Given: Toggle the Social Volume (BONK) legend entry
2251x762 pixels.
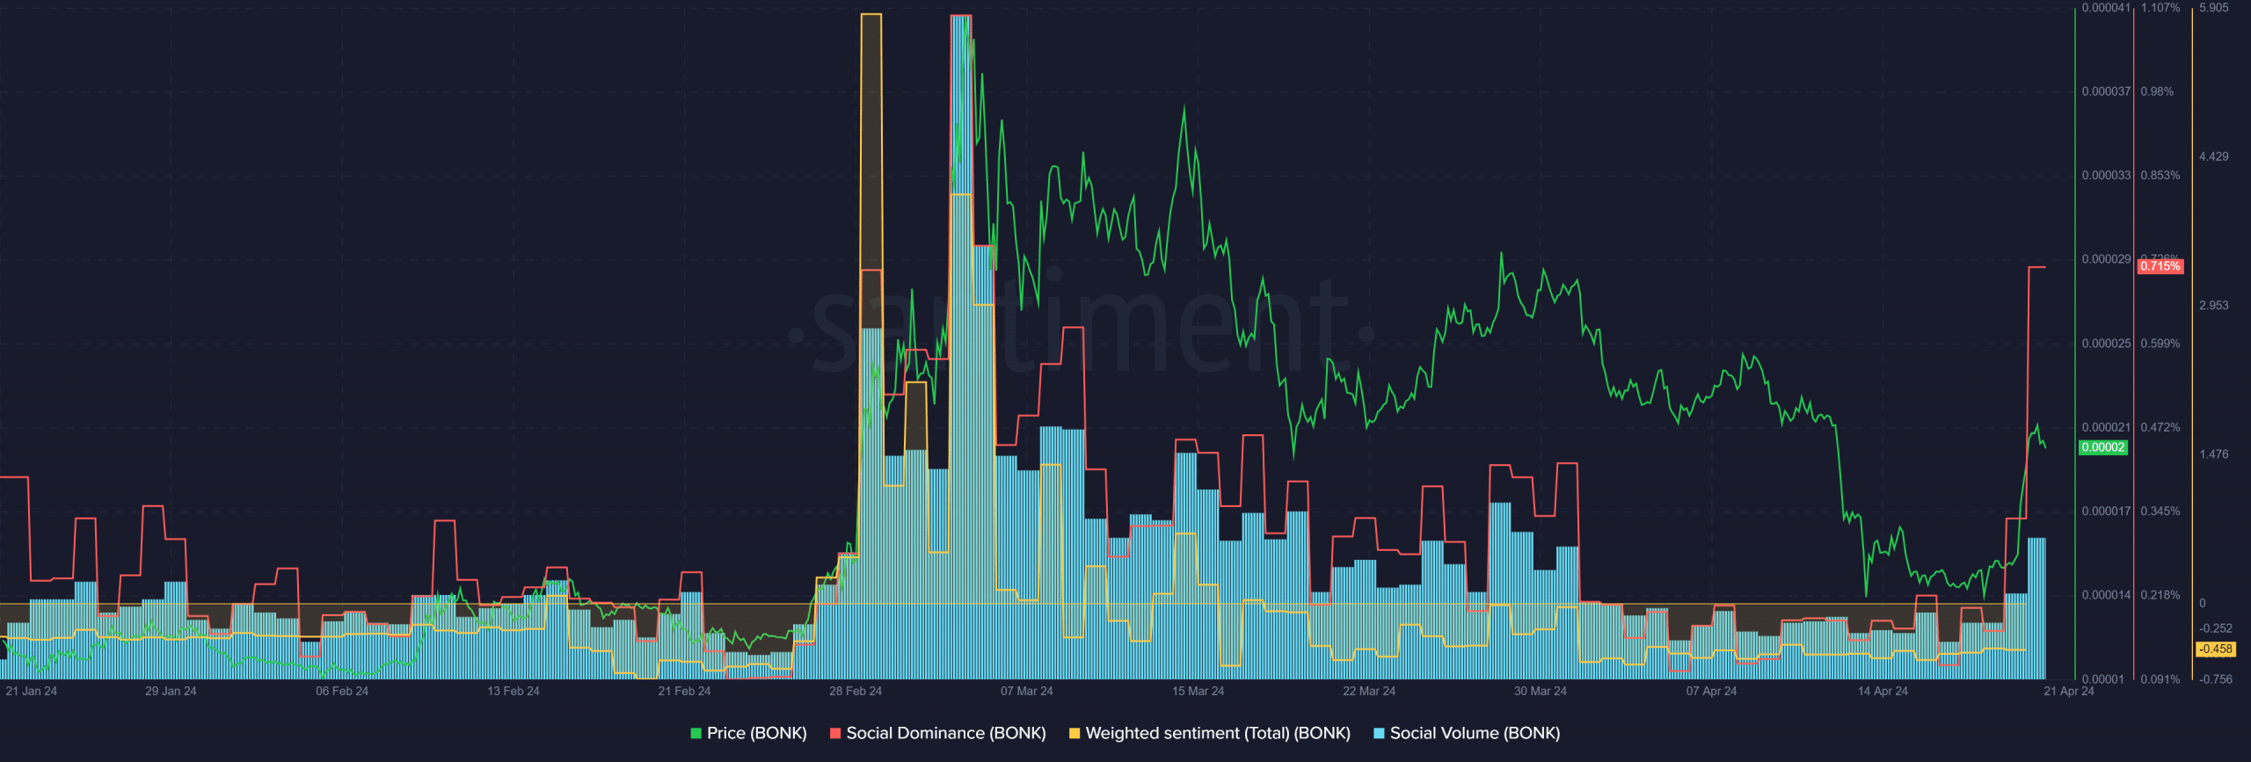Looking at the screenshot, I should pos(1467,733).
